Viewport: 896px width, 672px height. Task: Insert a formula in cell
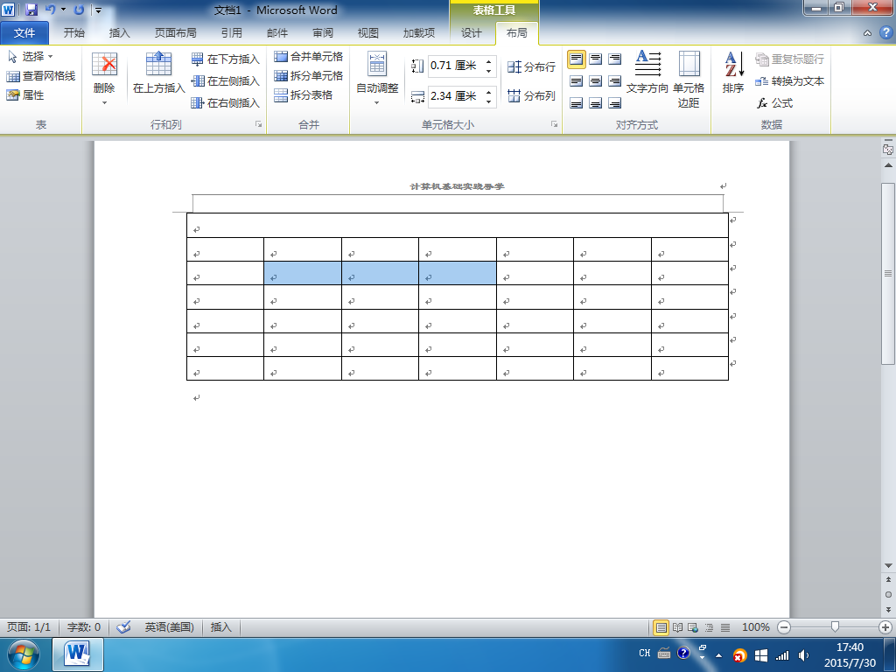(775, 103)
